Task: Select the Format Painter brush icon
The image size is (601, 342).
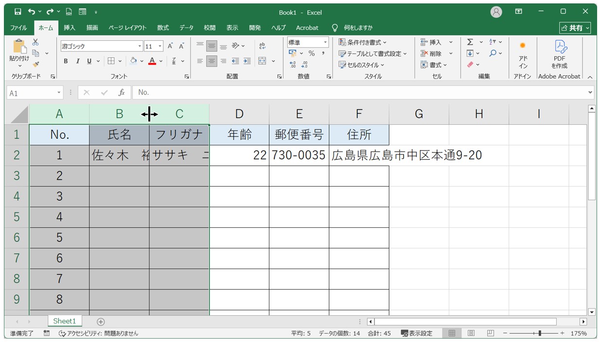Action: tap(35, 64)
